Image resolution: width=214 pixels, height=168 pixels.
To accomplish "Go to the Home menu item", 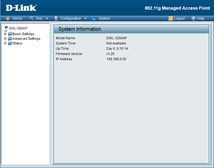I will (17, 19).
